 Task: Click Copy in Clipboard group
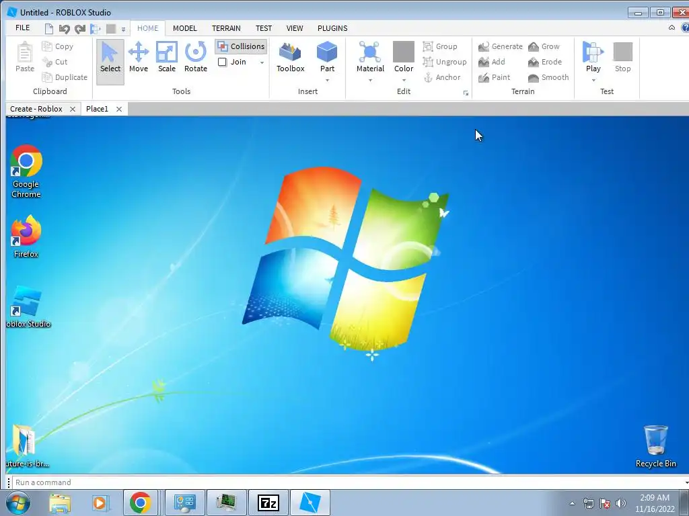[x=58, y=46]
